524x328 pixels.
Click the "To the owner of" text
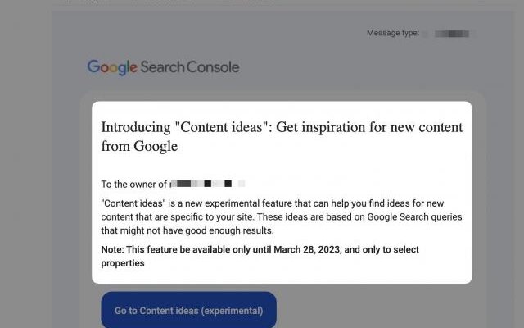[134, 184]
